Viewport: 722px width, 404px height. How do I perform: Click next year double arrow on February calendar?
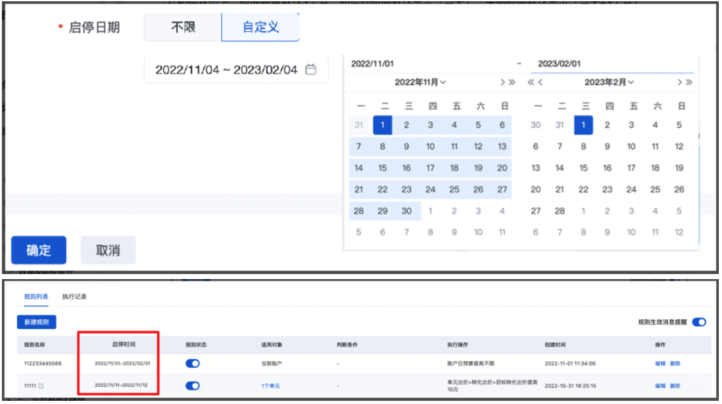click(x=688, y=82)
